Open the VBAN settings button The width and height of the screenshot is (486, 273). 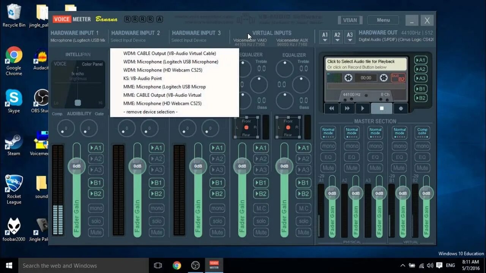(x=350, y=20)
